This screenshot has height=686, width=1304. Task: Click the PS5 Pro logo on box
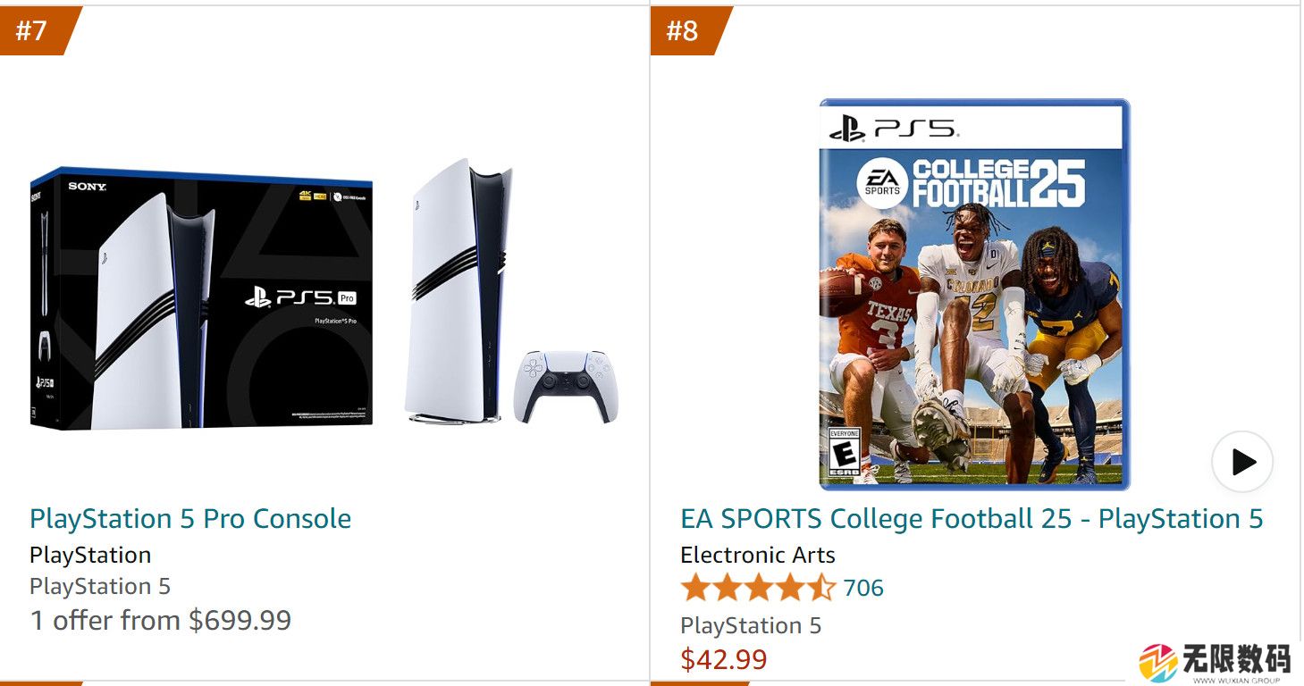click(x=301, y=298)
